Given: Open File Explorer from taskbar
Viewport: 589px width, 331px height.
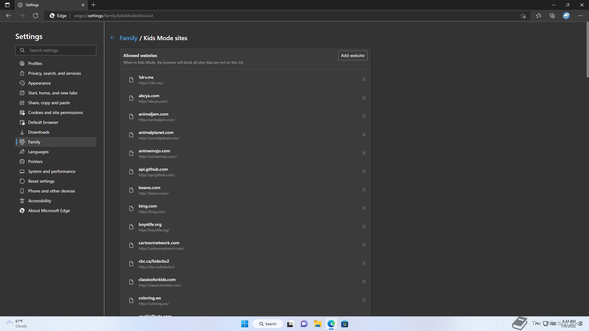Looking at the screenshot, I should click(318, 324).
